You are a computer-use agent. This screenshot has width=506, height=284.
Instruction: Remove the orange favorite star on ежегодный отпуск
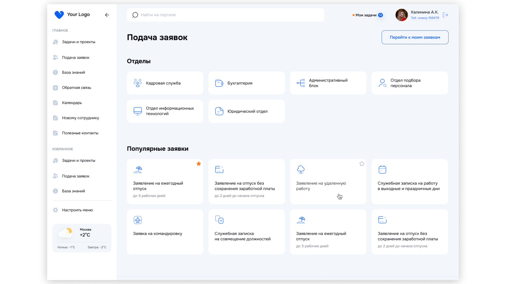[x=199, y=164]
